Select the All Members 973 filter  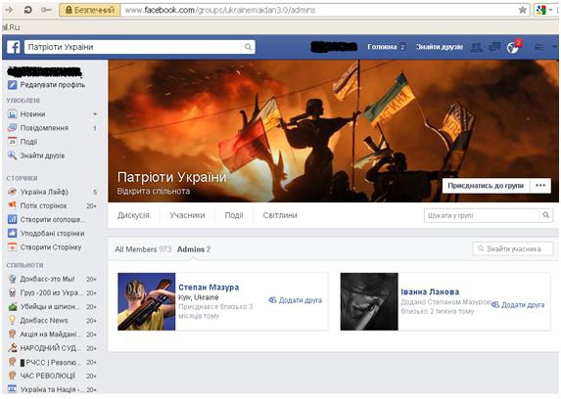pos(143,249)
